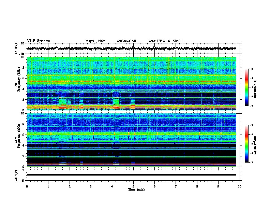The width and height of the screenshot is (270, 209).
Task: Click the "-3" label on ch.2 colorbar
Action: coord(252,125)
